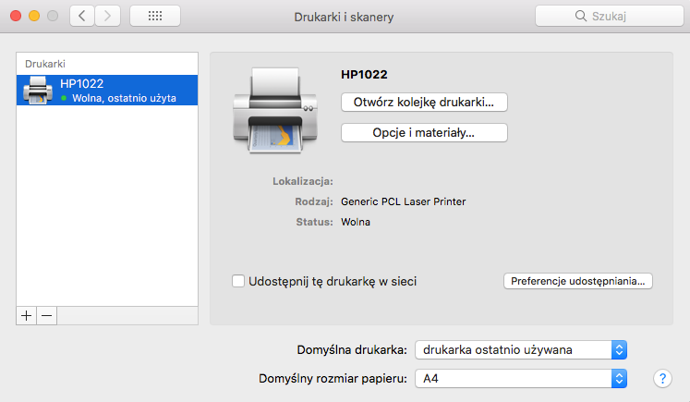Enable Udostępnij tę drukarkę w sieci checkbox
The height and width of the screenshot is (402, 690).
click(x=238, y=281)
